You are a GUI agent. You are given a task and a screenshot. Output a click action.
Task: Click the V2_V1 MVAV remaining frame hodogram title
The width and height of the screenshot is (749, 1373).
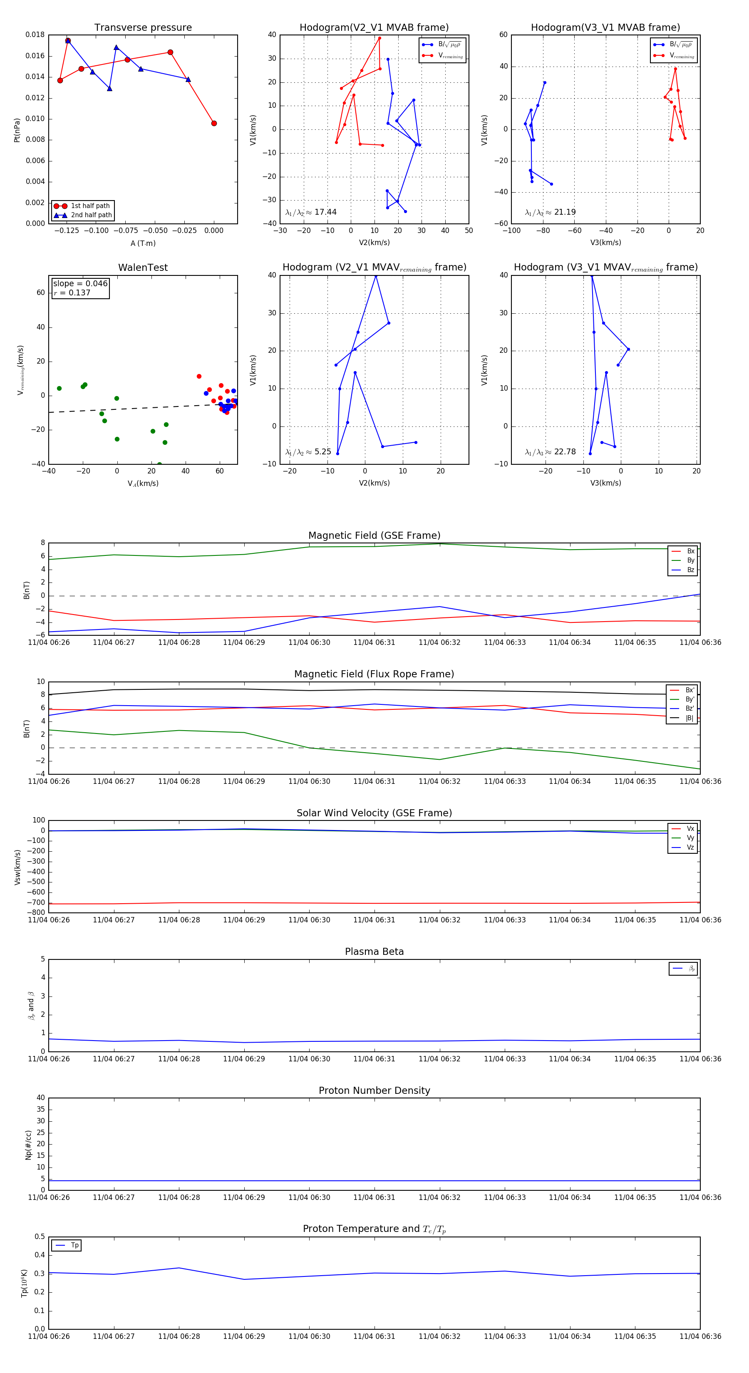374,268
